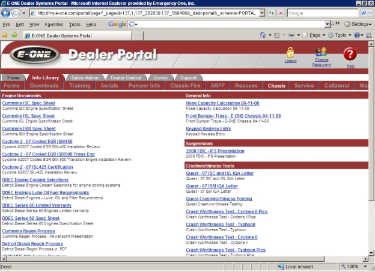Screen dimensions: 375x272
Task: Click the Logout padlock icon
Action: (x=290, y=52)
